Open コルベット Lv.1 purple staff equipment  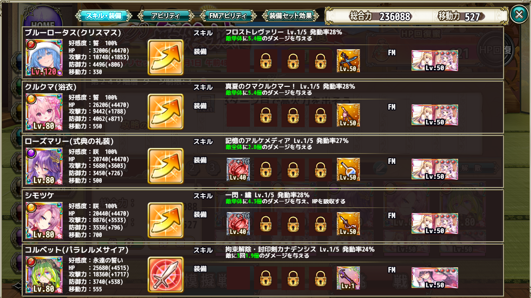[348, 278]
